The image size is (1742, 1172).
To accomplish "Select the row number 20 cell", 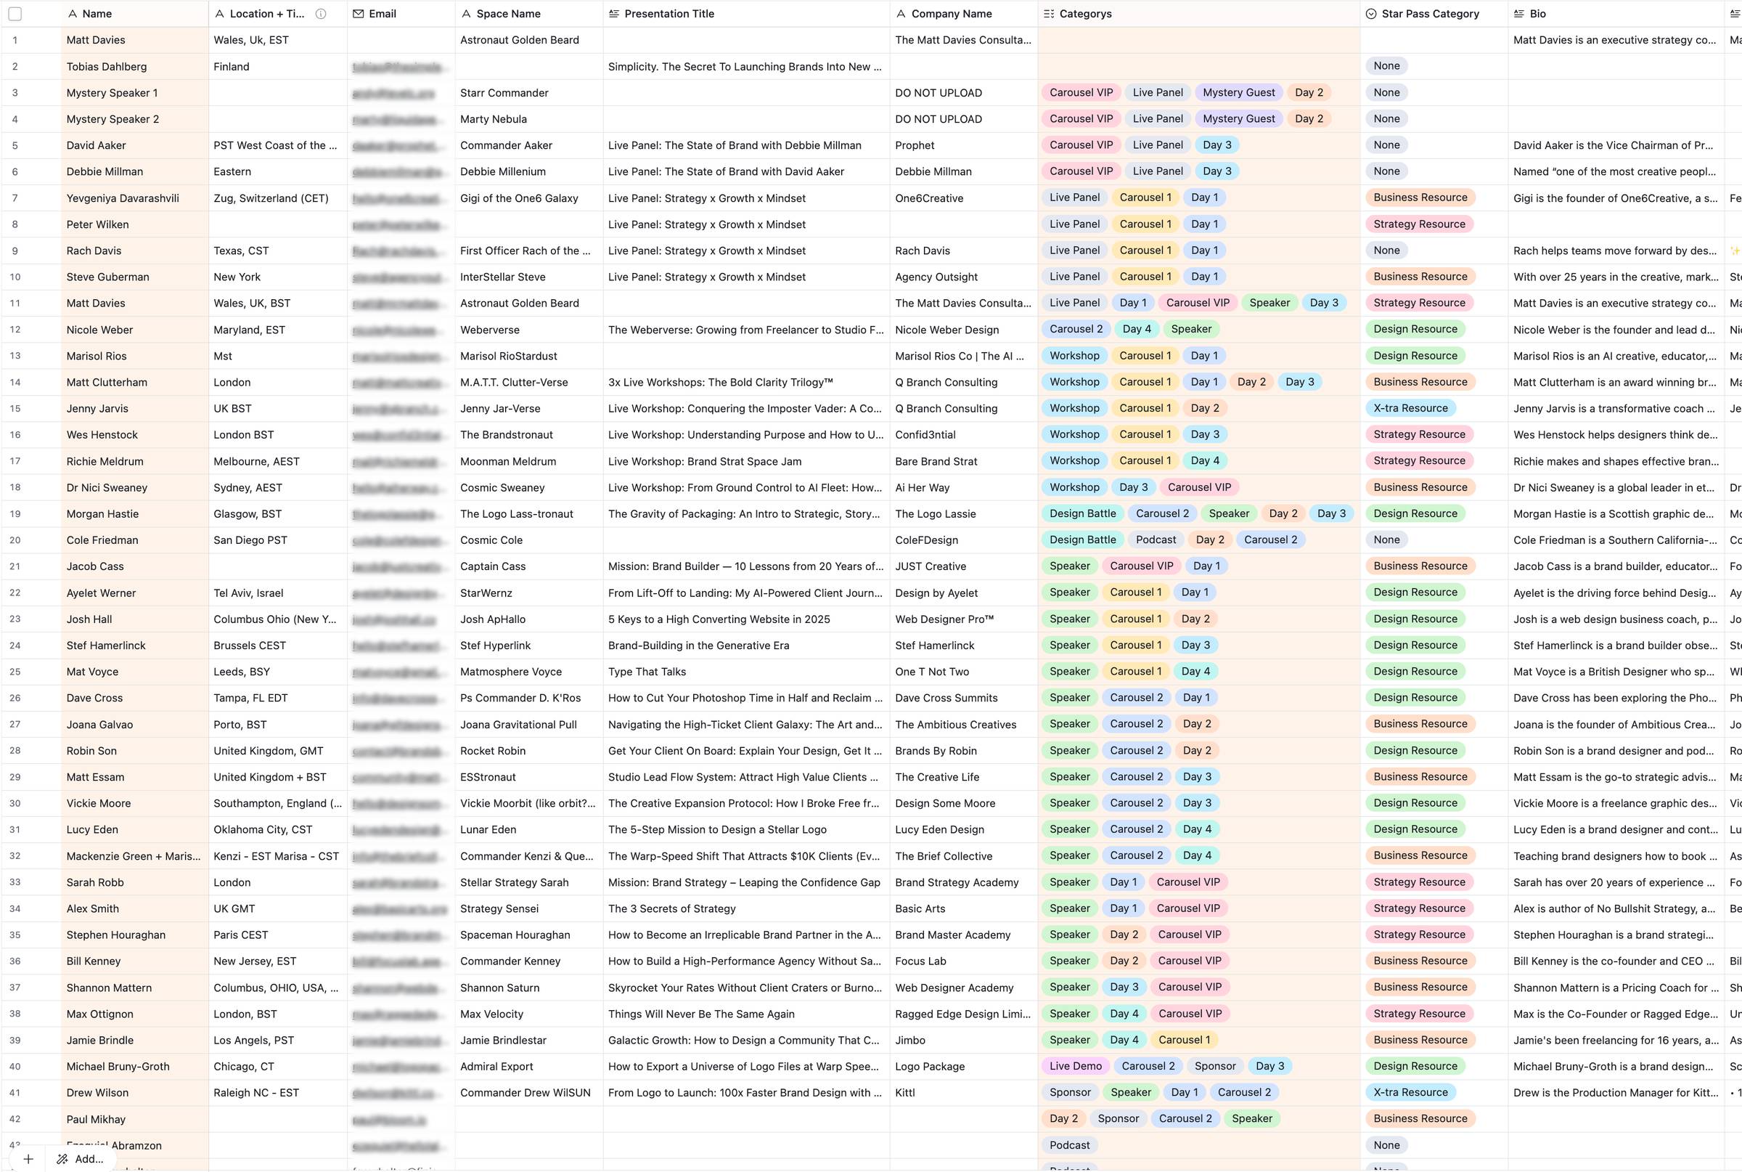I will tap(15, 540).
